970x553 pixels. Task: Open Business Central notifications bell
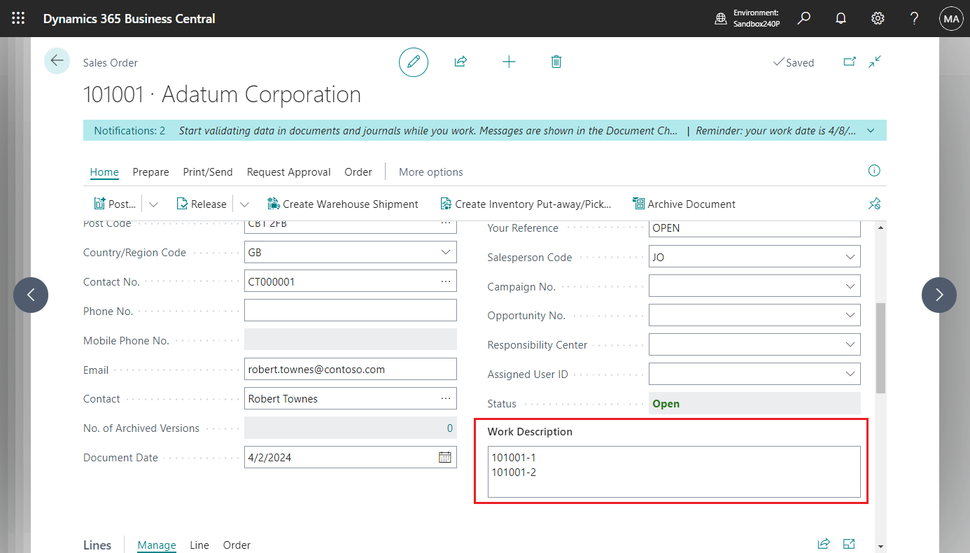(841, 18)
